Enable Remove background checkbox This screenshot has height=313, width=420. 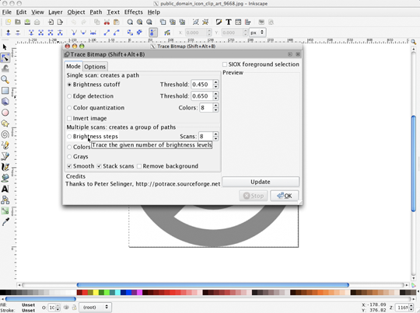pyautogui.click(x=139, y=166)
